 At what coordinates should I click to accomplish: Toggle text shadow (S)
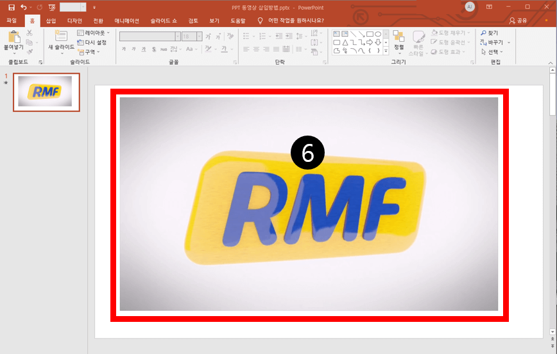154,49
